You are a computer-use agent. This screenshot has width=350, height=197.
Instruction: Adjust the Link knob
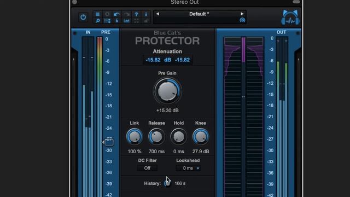pos(135,136)
